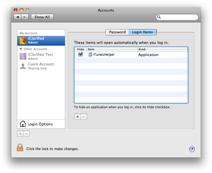212x173 pixels.
Task: Open help with the purple question mark
Action: 192,149
